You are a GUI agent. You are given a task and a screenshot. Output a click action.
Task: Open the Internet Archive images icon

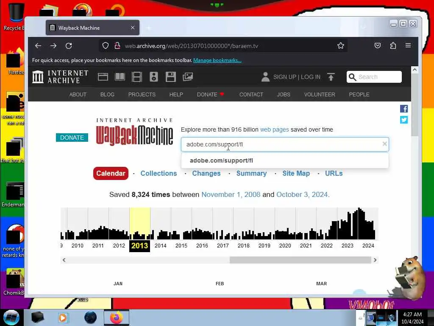coord(188,77)
